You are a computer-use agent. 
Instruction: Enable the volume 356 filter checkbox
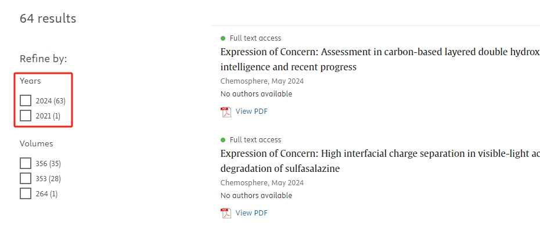pyautogui.click(x=26, y=163)
